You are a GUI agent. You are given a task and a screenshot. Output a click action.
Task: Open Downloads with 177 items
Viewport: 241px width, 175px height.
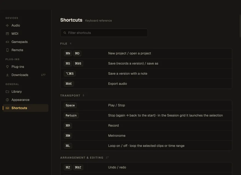(25, 75)
